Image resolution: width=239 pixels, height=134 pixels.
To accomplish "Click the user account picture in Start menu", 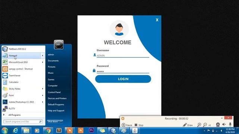I will (x=59, y=45).
